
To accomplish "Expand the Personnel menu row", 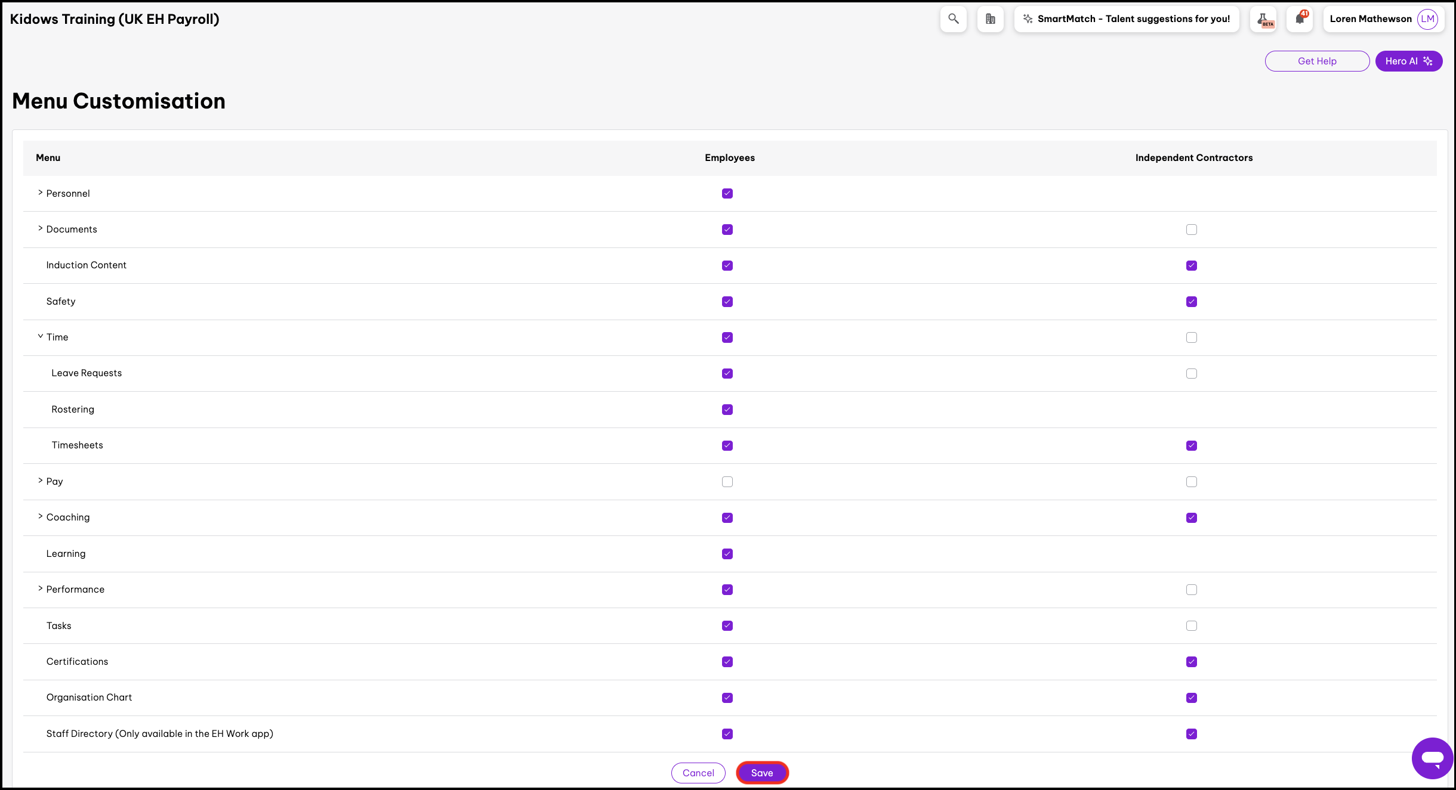I will (x=41, y=193).
